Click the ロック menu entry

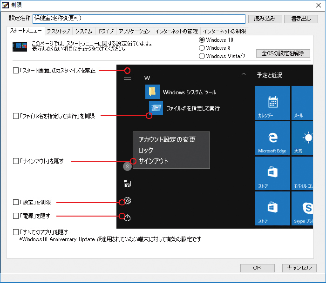(x=146, y=150)
